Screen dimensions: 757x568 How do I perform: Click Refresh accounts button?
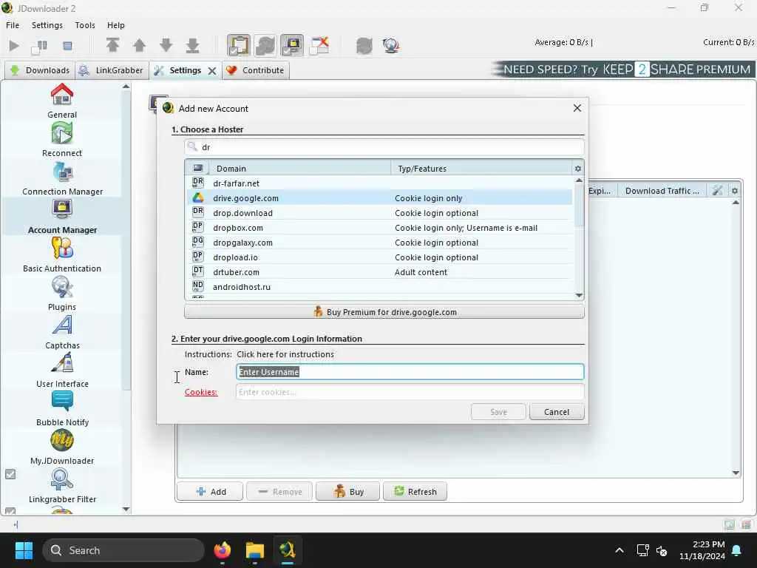tap(415, 492)
